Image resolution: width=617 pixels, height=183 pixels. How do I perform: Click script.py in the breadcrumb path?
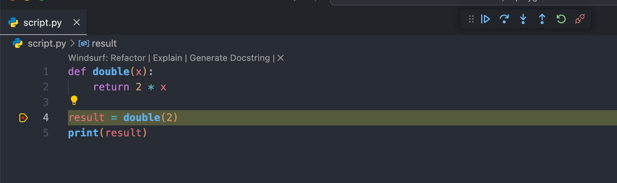click(x=47, y=44)
